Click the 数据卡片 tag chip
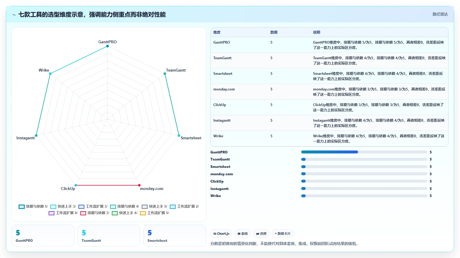 [283, 234]
